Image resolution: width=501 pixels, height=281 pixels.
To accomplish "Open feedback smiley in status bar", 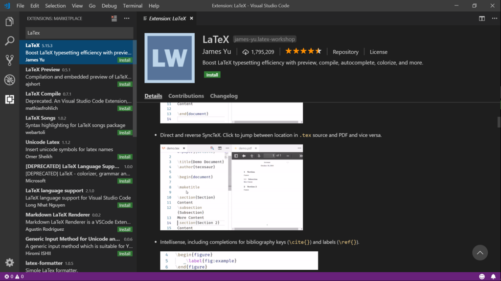I will pos(482,276).
